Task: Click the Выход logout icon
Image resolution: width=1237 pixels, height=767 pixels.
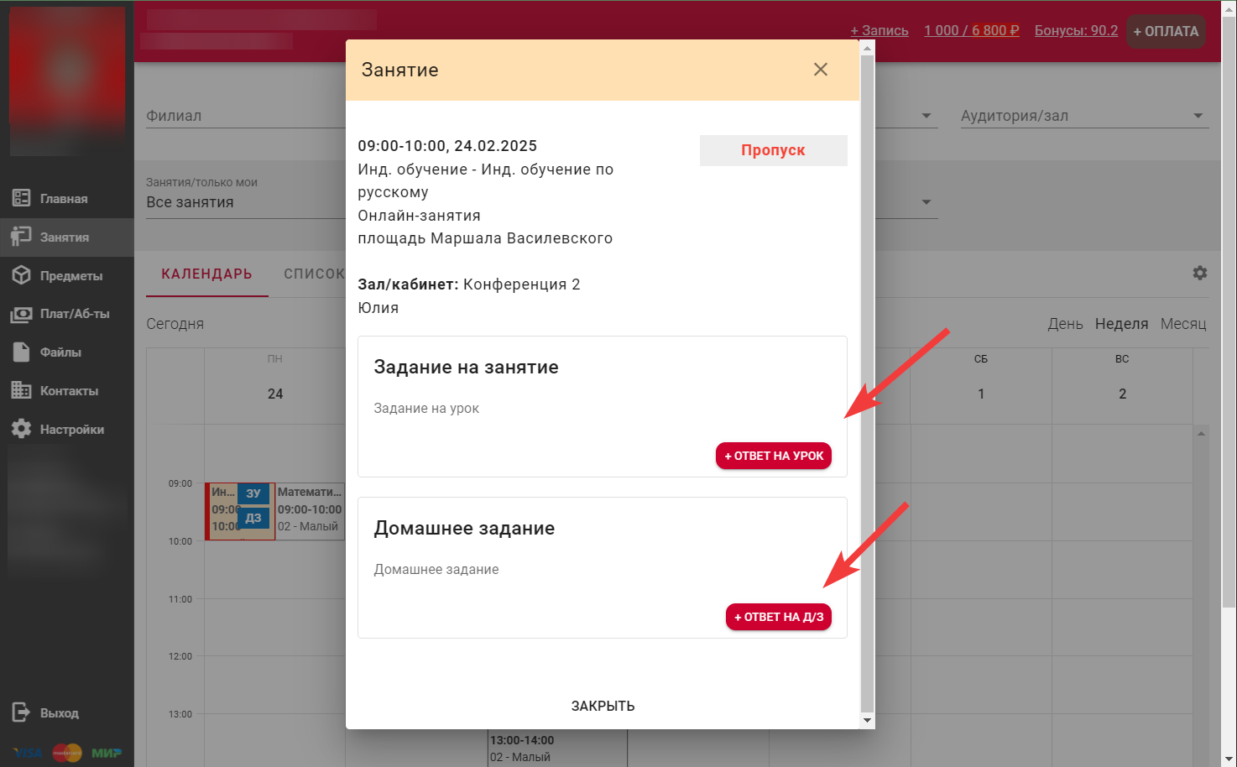Action: point(21,712)
